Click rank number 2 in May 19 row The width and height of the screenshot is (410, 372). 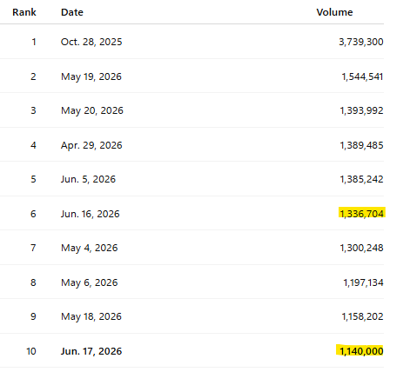(33, 76)
